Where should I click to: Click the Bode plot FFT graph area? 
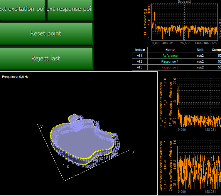(x=185, y=22)
